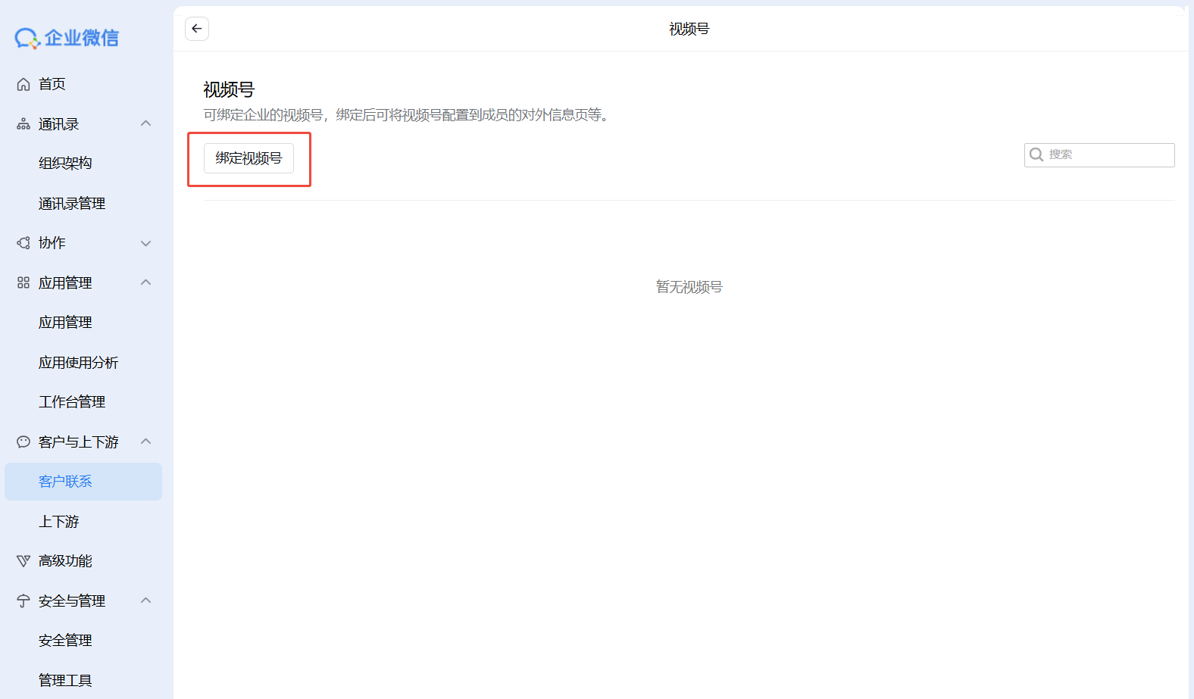
Task: Click the magnifier icon in search box
Action: [x=1036, y=154]
